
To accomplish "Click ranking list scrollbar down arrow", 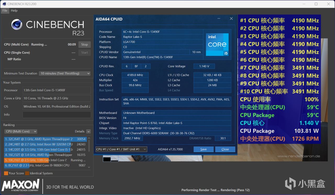I will tap(89, 167).
